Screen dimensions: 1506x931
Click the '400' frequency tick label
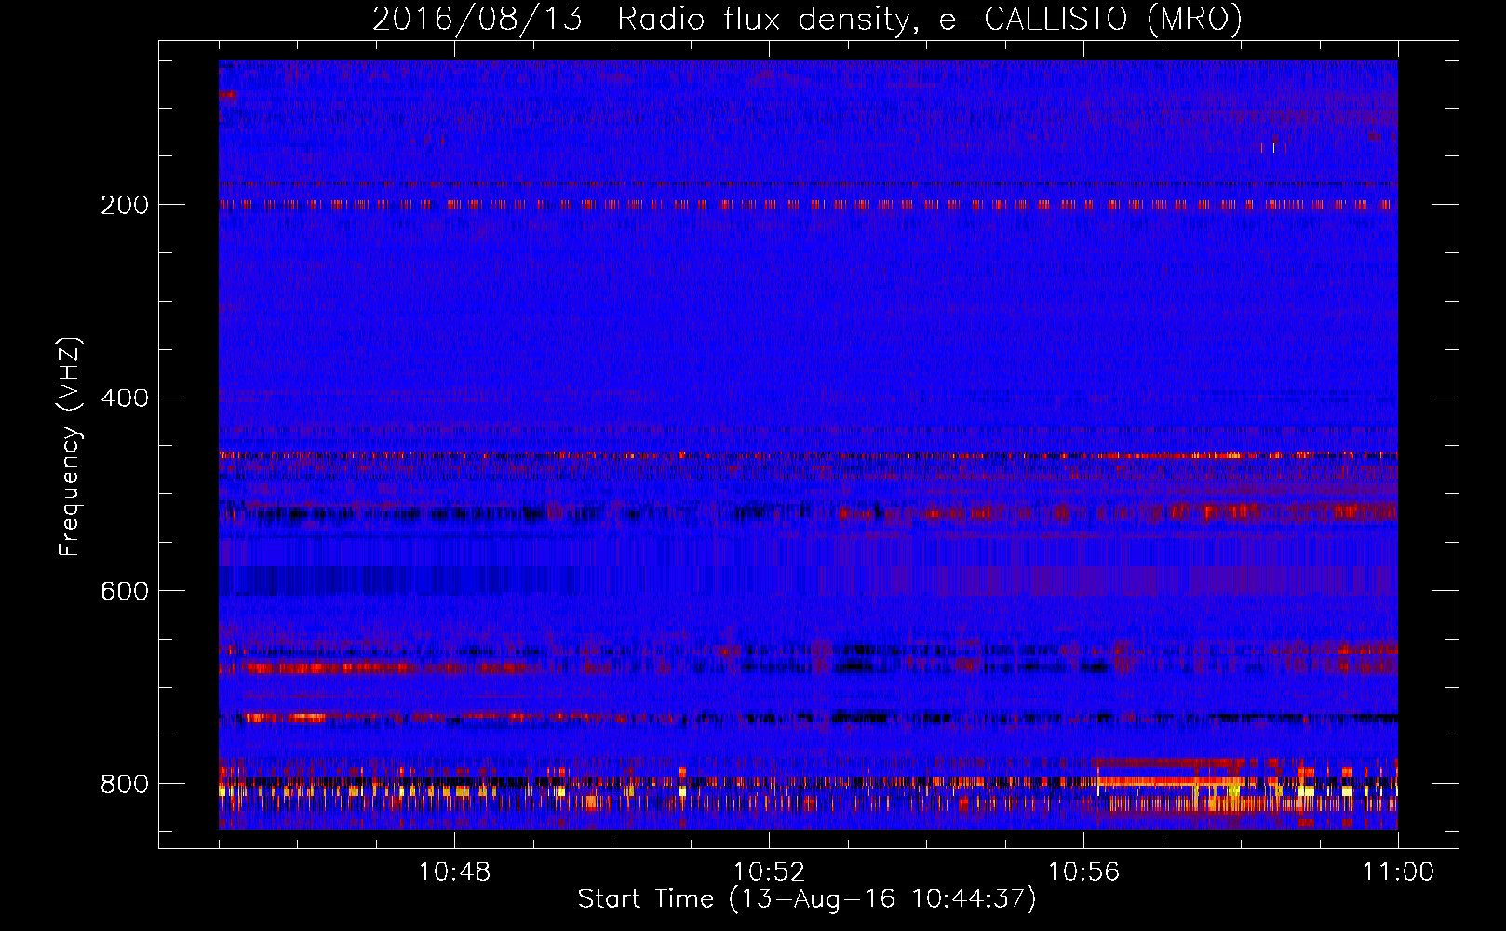125,398
